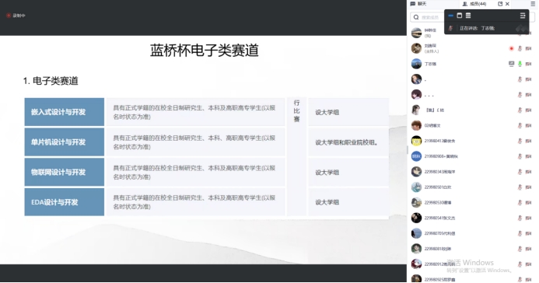The width and height of the screenshot is (539, 283).
Task: Click the 嵌入式设计与开发 blue cell
Action: pyautogui.click(x=65, y=112)
